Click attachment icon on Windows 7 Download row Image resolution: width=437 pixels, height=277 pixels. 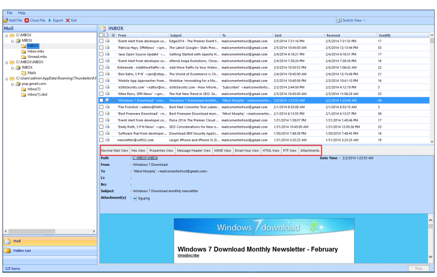coord(113,101)
